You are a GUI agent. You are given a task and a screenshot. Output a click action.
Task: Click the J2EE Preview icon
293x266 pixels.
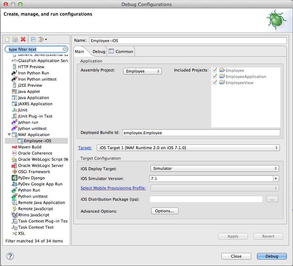pos(15,85)
